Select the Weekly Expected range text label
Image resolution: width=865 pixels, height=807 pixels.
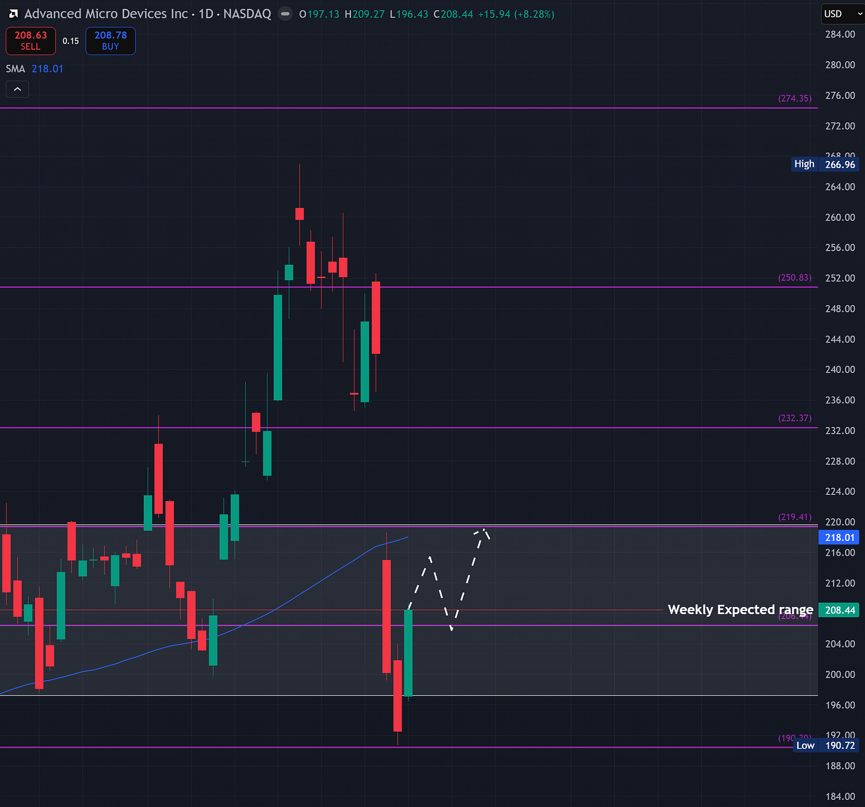pos(740,610)
